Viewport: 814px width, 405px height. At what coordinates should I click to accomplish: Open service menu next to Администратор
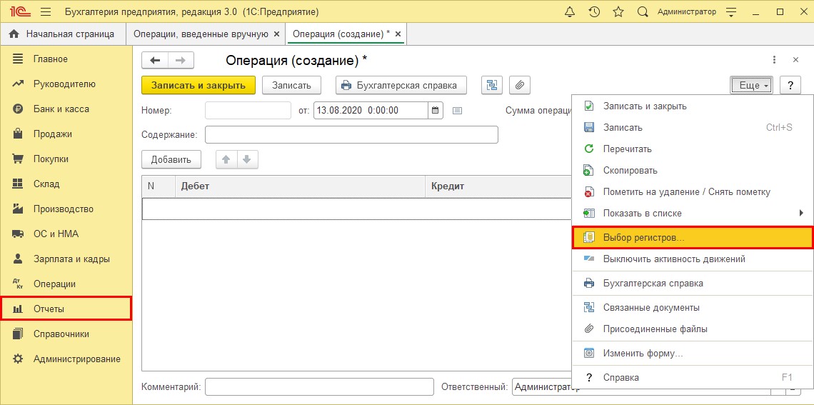(731, 11)
